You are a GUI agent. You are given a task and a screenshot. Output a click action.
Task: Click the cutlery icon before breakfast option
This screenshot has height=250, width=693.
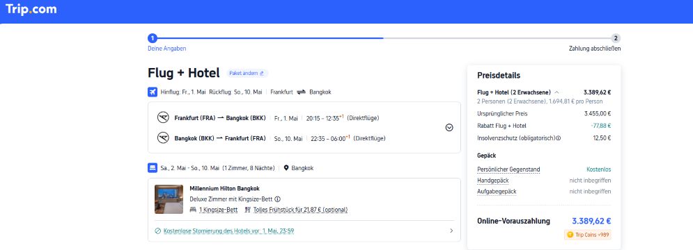[248, 210]
